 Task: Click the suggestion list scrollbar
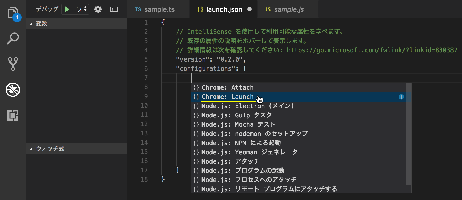(409, 134)
